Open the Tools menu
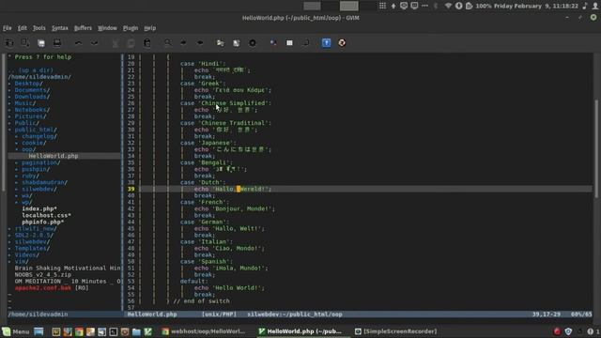The image size is (601, 338). tap(39, 28)
